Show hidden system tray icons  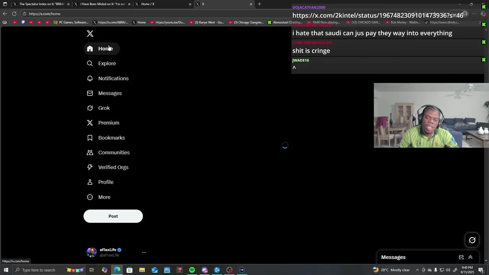(417, 270)
